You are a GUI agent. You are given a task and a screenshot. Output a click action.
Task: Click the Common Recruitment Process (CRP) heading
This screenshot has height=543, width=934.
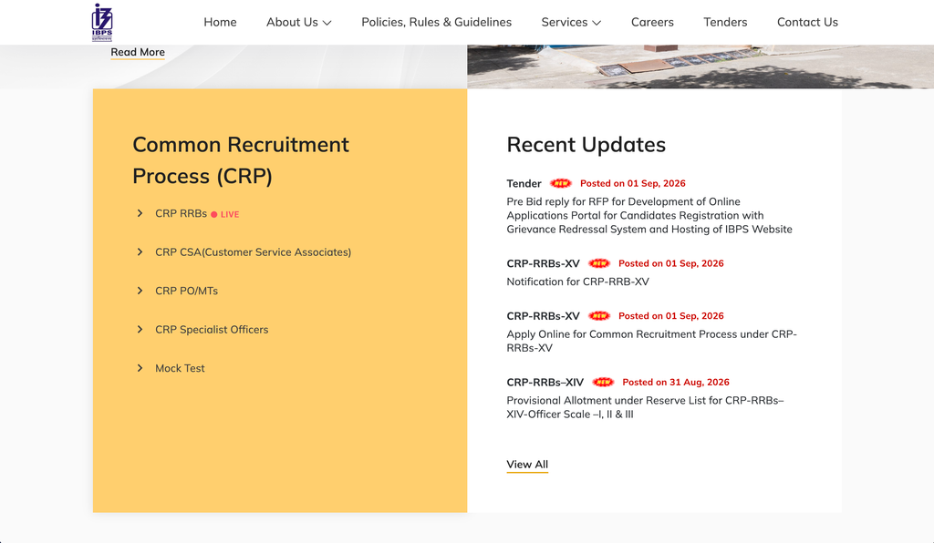pyautogui.click(x=241, y=160)
